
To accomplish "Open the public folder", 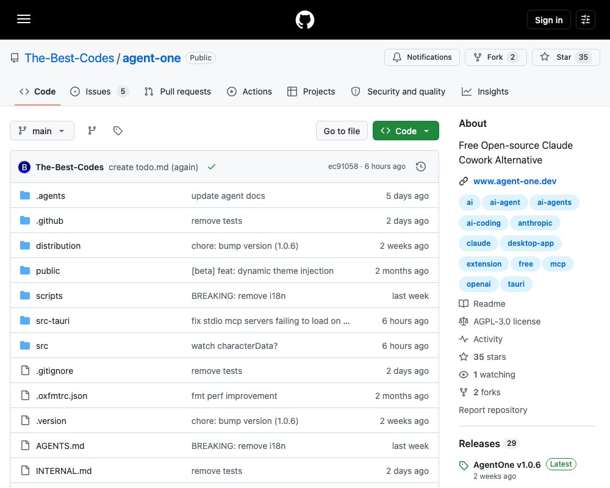I will (x=48, y=271).
